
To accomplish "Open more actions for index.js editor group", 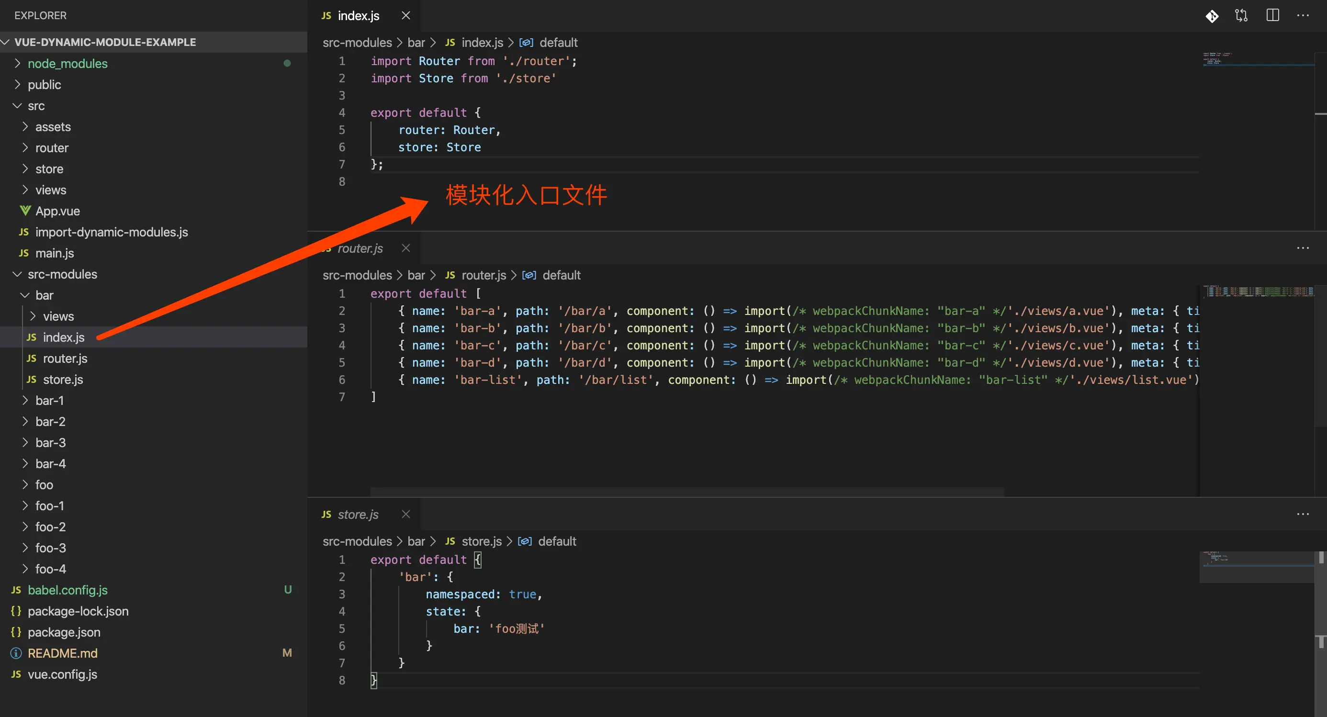I will tap(1303, 16).
